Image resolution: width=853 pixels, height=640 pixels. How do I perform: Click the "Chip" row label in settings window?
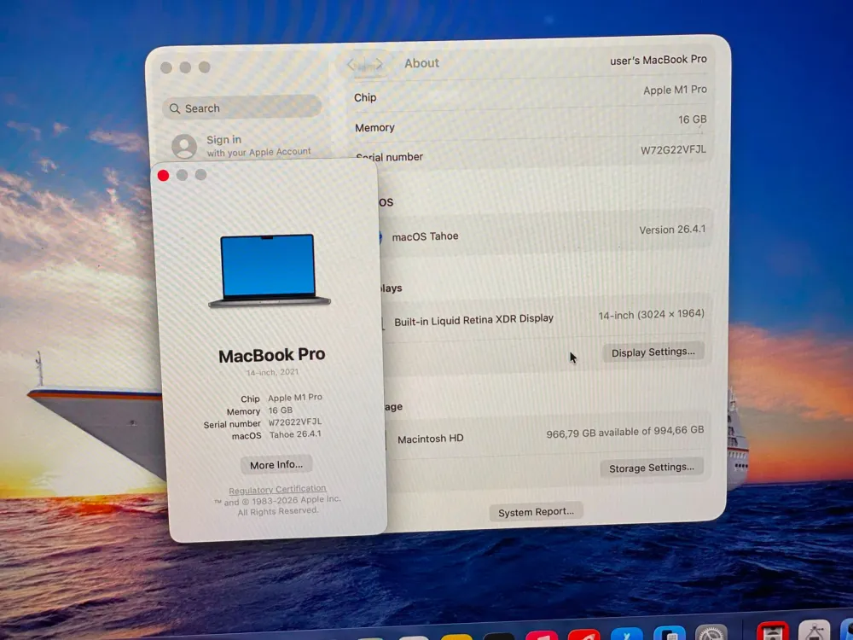(x=365, y=97)
